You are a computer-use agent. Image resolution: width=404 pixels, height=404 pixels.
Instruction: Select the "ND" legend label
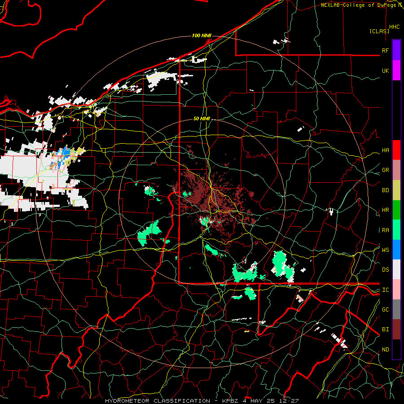point(385,350)
